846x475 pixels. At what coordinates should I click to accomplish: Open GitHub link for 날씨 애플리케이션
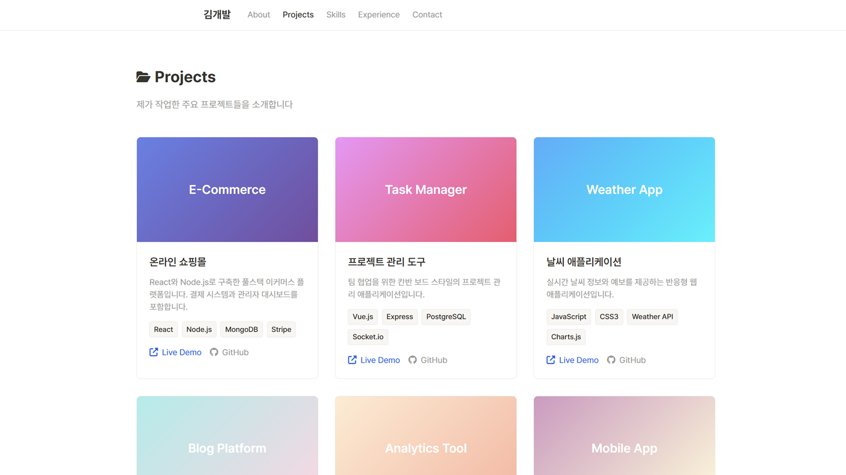632,360
